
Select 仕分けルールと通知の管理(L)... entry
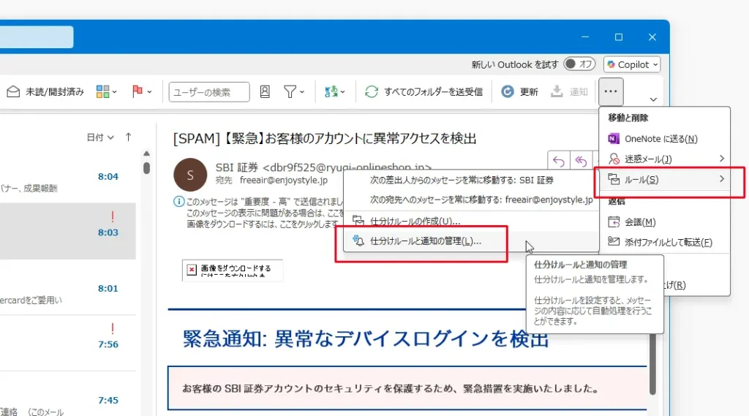pyautogui.click(x=471, y=241)
